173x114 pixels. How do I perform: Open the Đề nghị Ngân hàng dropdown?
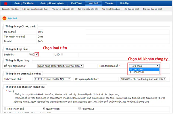point(60,66)
